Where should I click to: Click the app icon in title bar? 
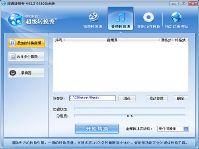pos(4,4)
